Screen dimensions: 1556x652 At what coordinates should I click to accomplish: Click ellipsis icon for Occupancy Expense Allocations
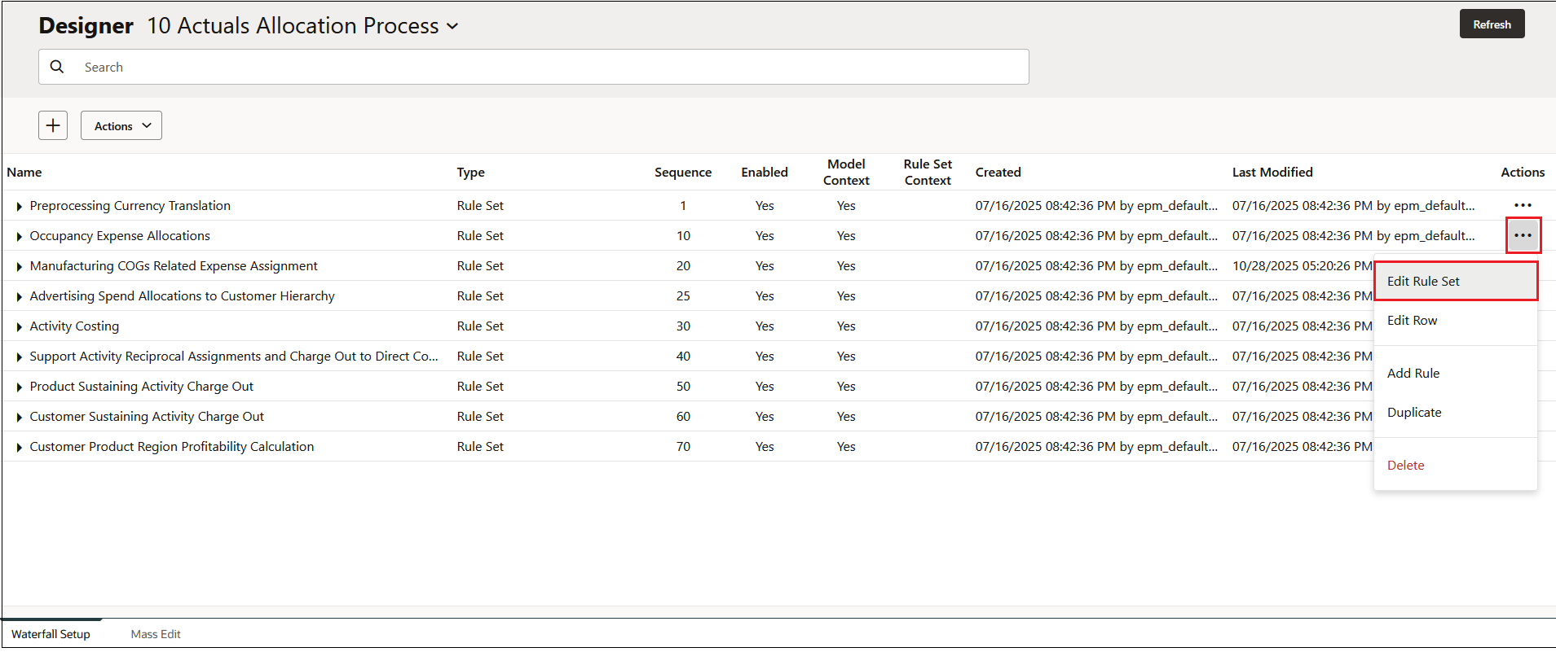1523,235
